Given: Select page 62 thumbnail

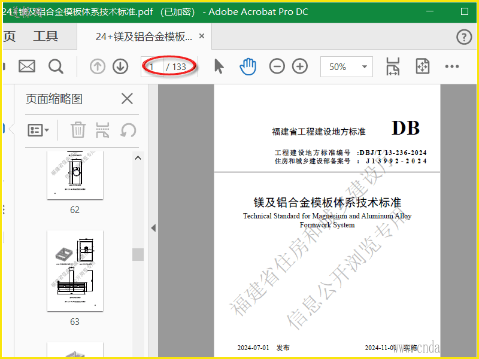Looking at the screenshot, I should point(75,175).
